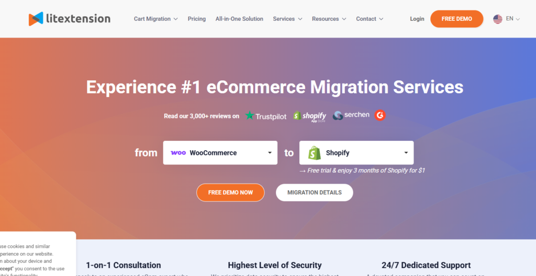Expand the Services menu
Screen dimensions: 536x276
click(x=287, y=19)
